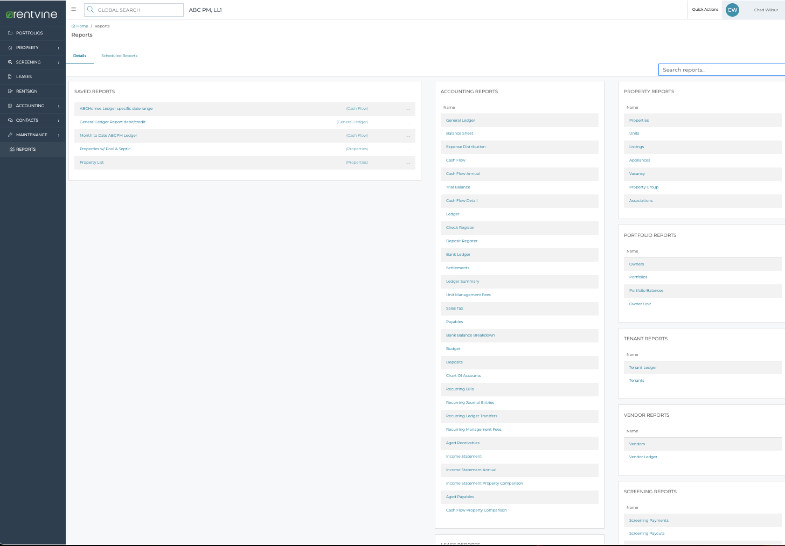Viewport: 785px width, 546px height.
Task: Open the Chad Wilbur user menu
Action: pyautogui.click(x=766, y=10)
